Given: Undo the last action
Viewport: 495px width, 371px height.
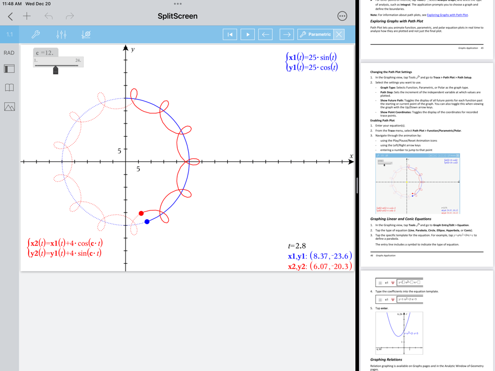Looking at the screenshot, I should pyautogui.click(x=48, y=16).
